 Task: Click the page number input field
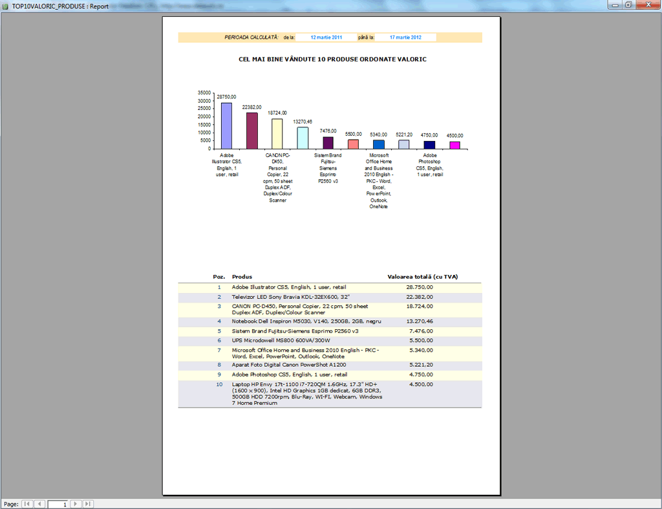click(58, 504)
